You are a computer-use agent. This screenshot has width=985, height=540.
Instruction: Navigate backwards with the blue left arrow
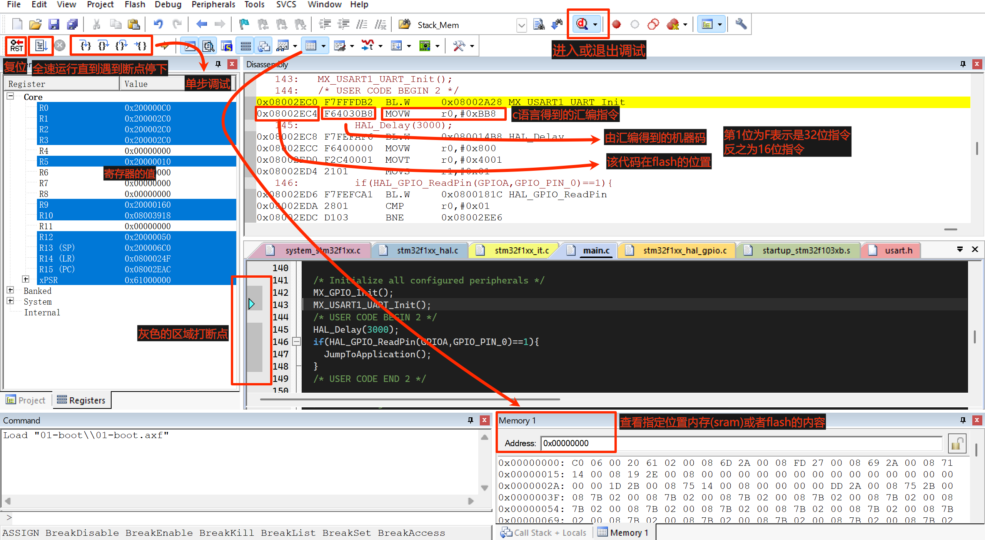click(x=201, y=25)
